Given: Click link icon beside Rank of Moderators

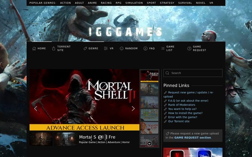Looking at the screenshot, I should [x=165, y=105].
